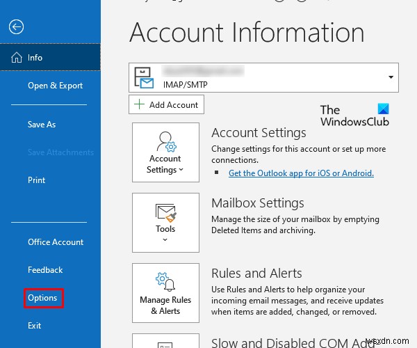Click the Account Information heading
Viewport: 417px width, 348px height.
247,33
